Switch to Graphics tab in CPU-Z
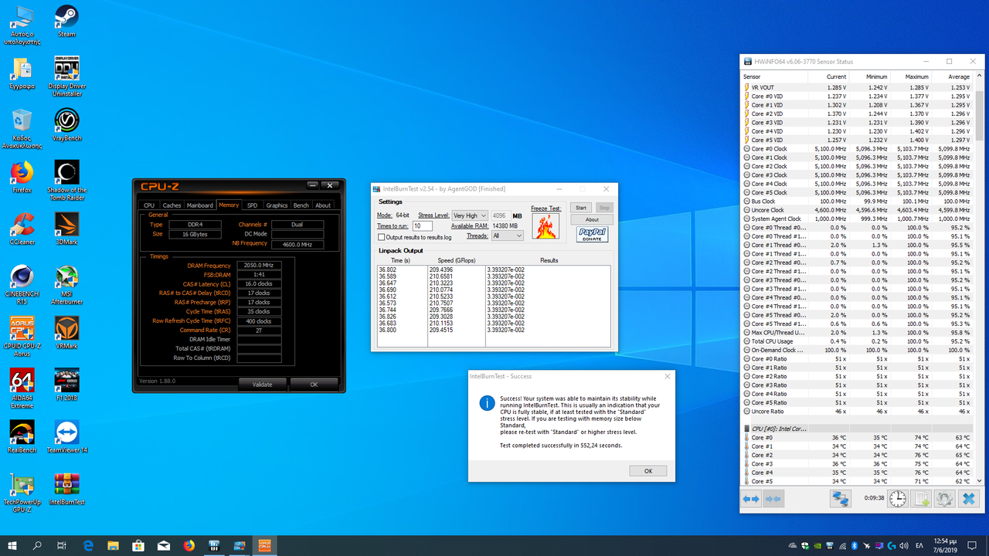Screen dimensions: 989x556 click(x=277, y=205)
